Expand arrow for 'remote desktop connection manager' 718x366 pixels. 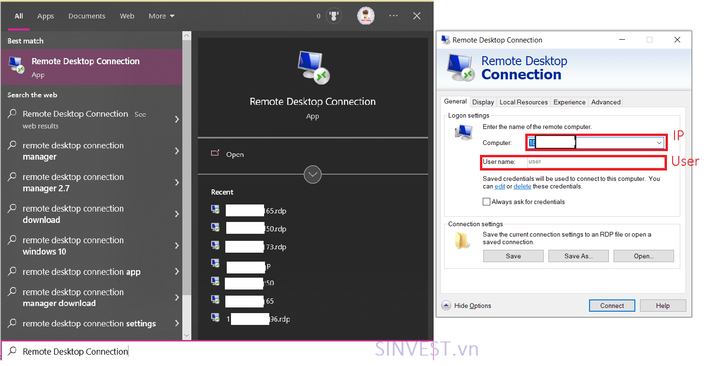[177, 151]
